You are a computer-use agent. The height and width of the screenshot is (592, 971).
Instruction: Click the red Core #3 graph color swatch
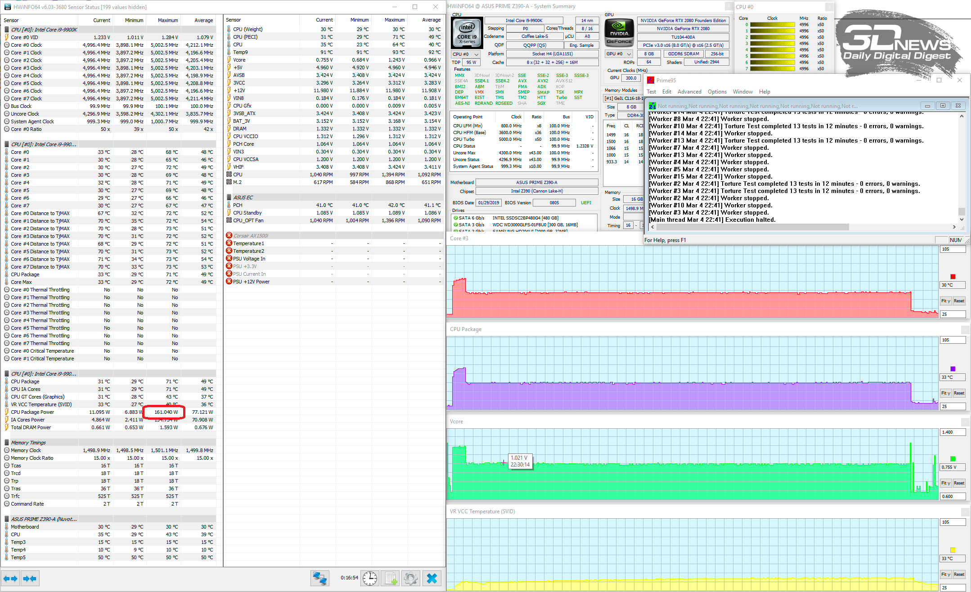point(953,277)
